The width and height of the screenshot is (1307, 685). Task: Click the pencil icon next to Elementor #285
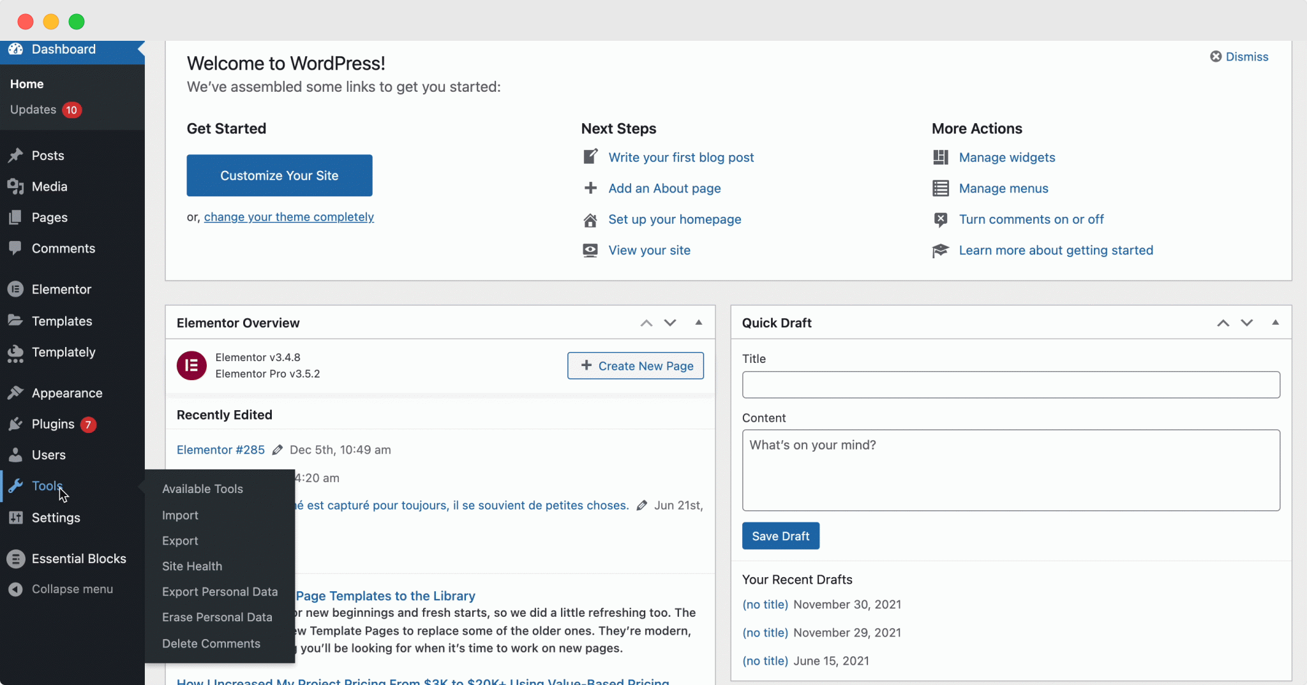(277, 450)
